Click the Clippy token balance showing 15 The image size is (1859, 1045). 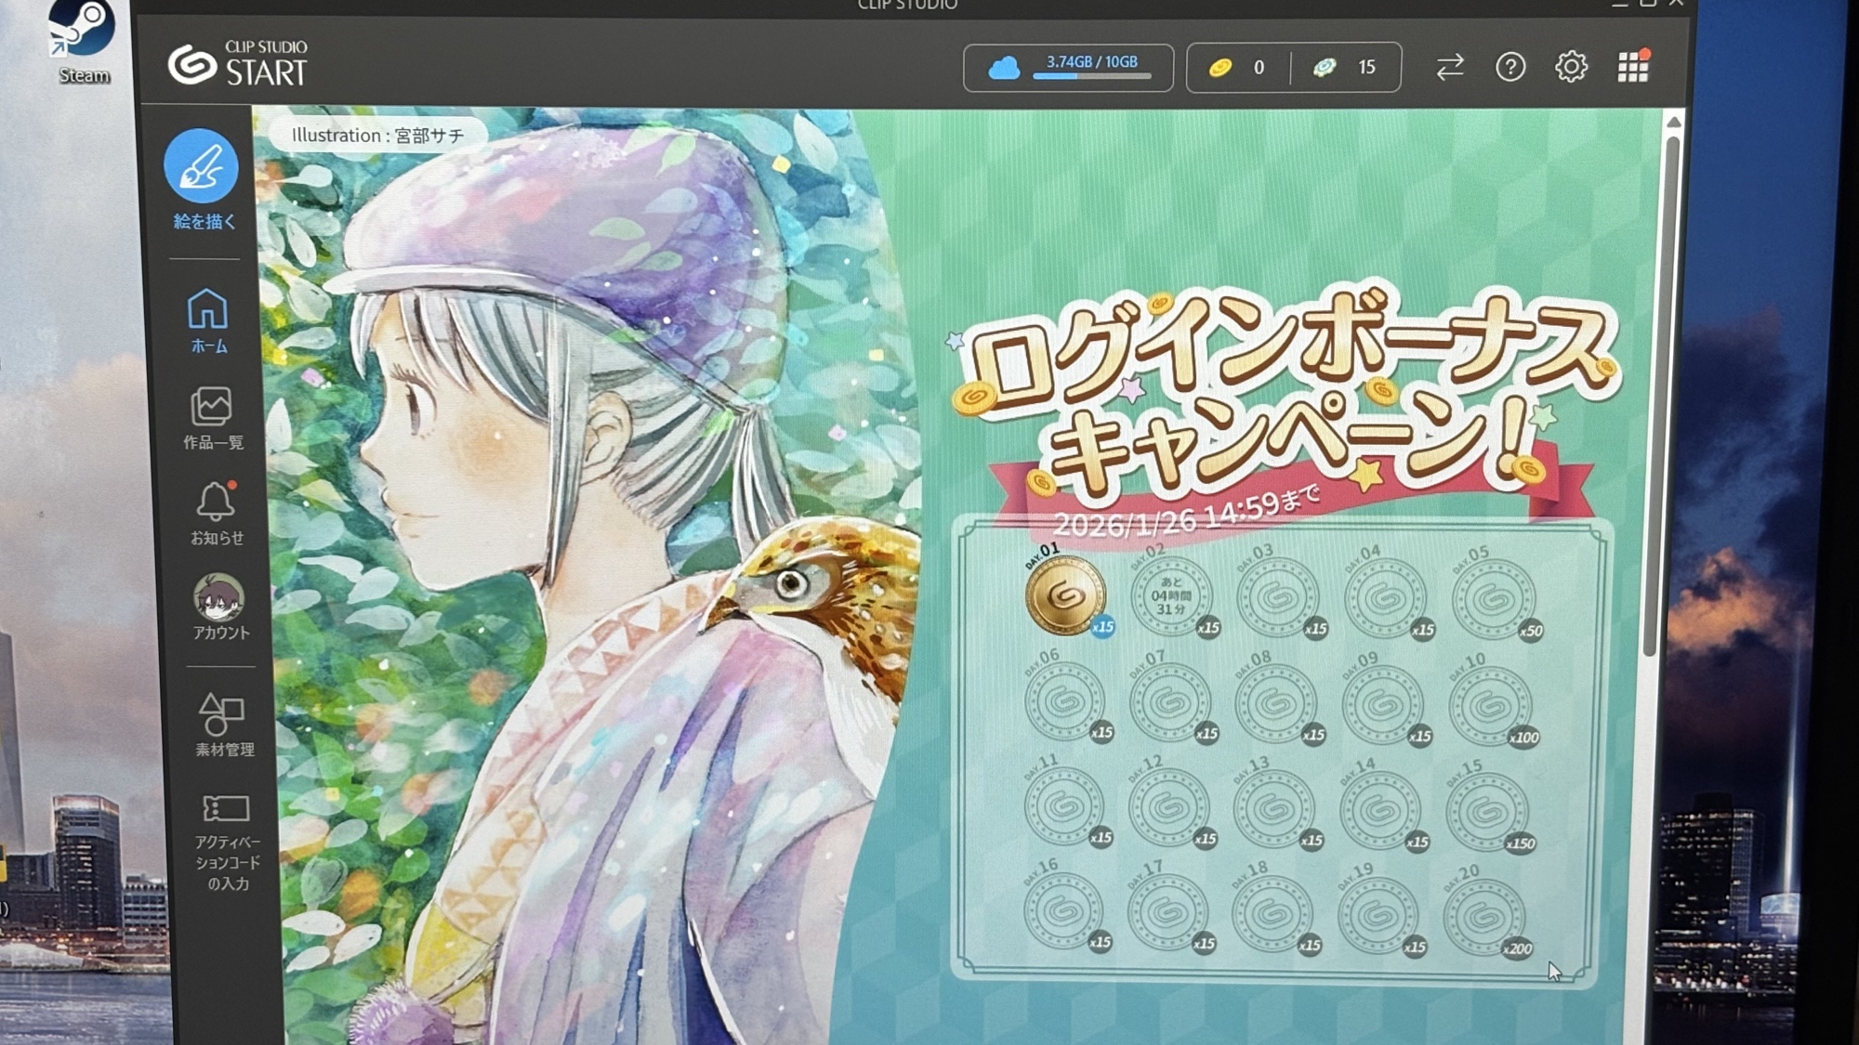[1344, 67]
